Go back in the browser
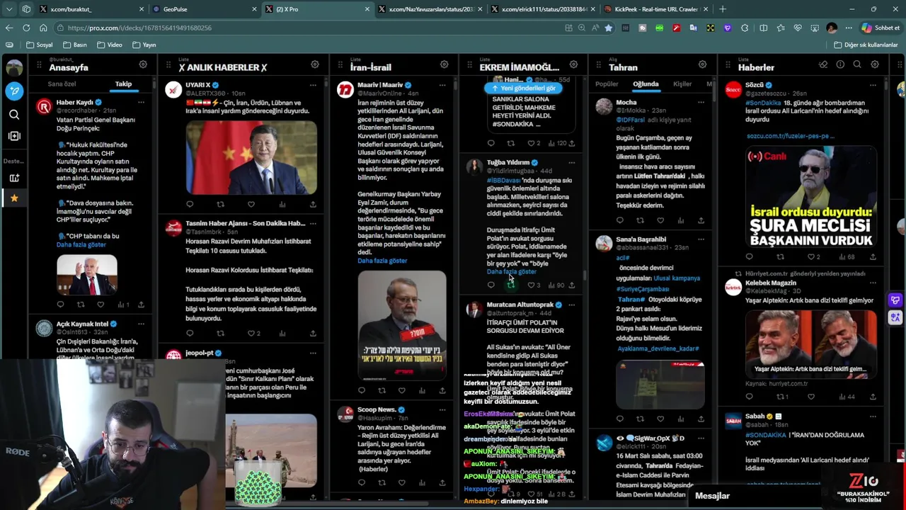 8,28
